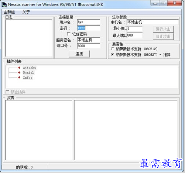Viewport: 185px width, 175px height.
Task: Click the 停止攻击 button
Action: click(x=163, y=37)
